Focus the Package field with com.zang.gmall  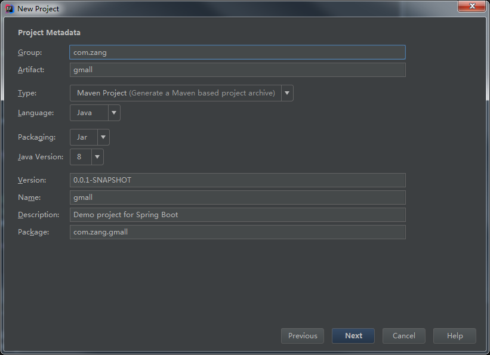click(238, 232)
